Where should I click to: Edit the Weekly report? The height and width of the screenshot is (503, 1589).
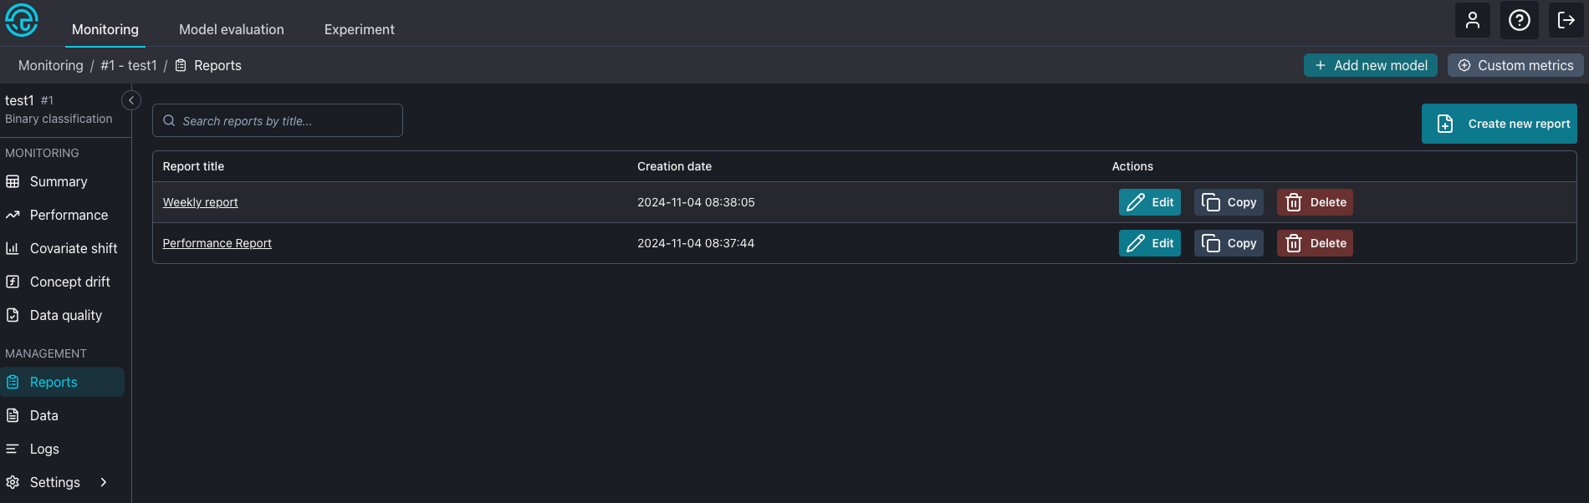click(x=1149, y=202)
